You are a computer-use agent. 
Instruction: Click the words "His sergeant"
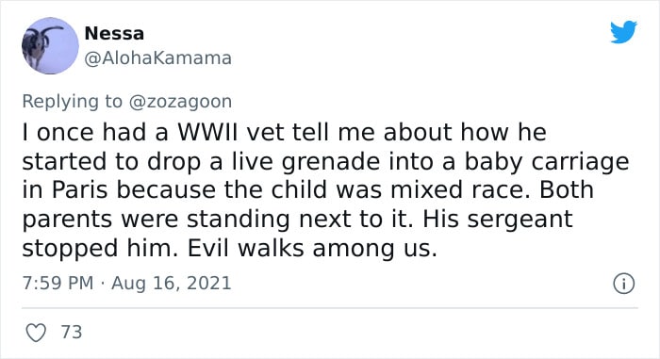[498, 220]
